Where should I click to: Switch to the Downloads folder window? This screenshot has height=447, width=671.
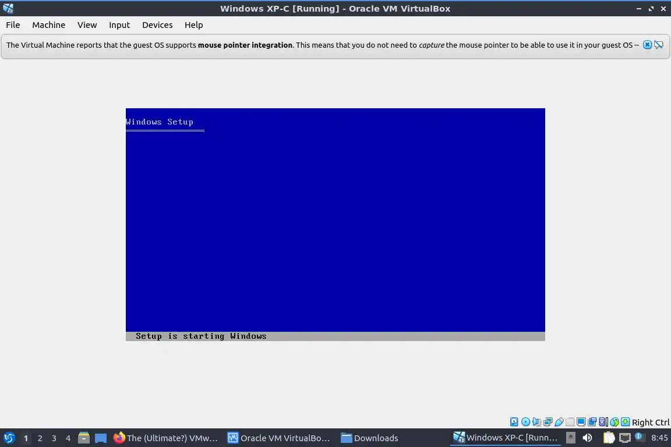pos(369,438)
